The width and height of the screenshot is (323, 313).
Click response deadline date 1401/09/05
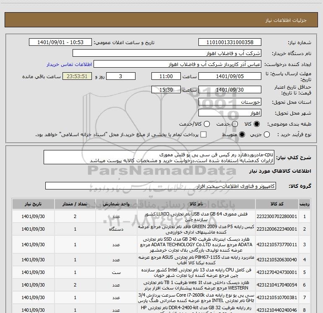pyautogui.click(x=230, y=76)
